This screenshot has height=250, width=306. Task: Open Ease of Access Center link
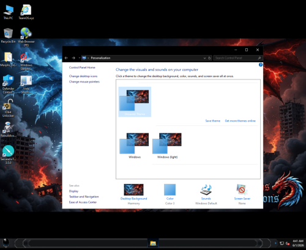(83, 202)
